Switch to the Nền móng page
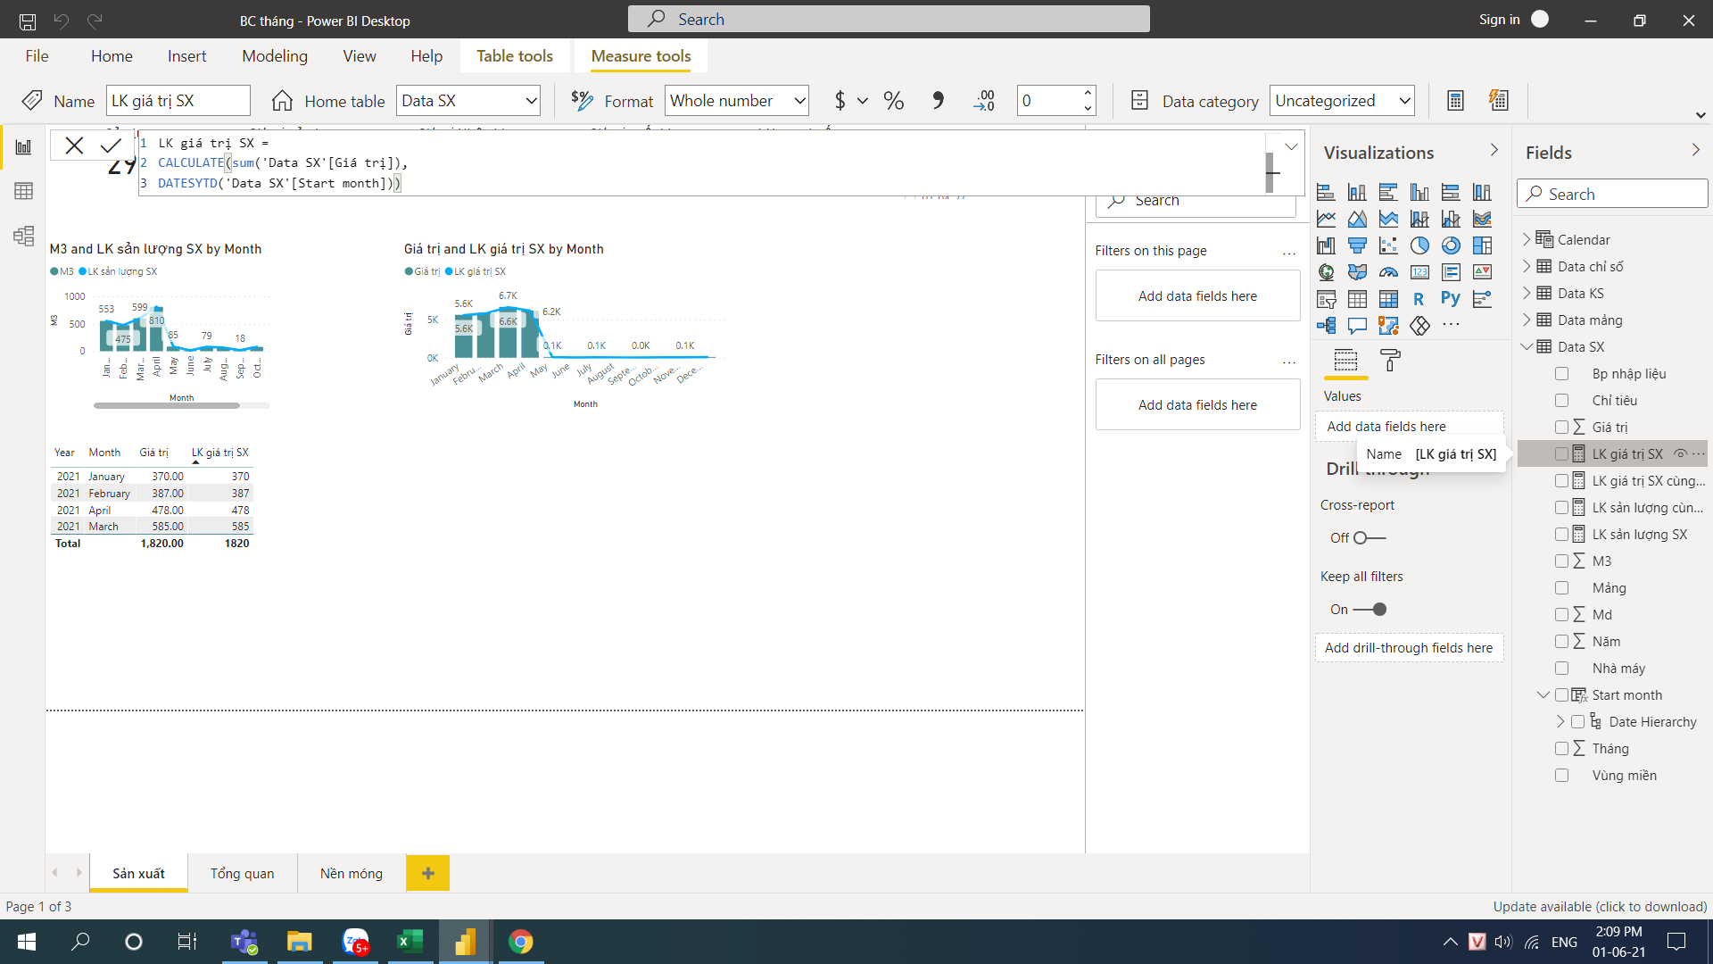 (x=352, y=873)
